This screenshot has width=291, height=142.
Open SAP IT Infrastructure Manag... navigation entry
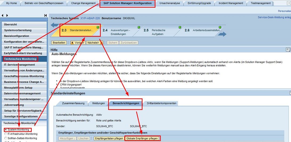pos(24,47)
